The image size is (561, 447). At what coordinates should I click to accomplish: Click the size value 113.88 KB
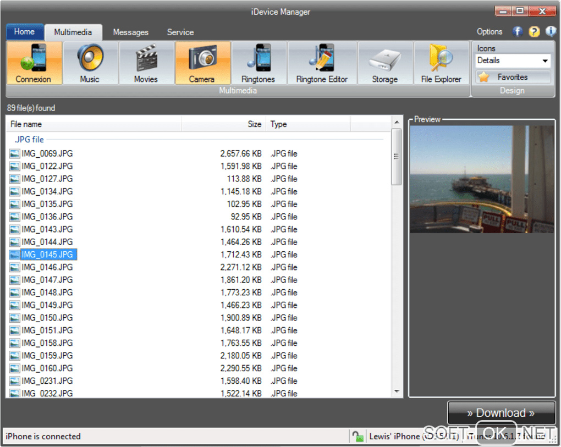coord(244,179)
